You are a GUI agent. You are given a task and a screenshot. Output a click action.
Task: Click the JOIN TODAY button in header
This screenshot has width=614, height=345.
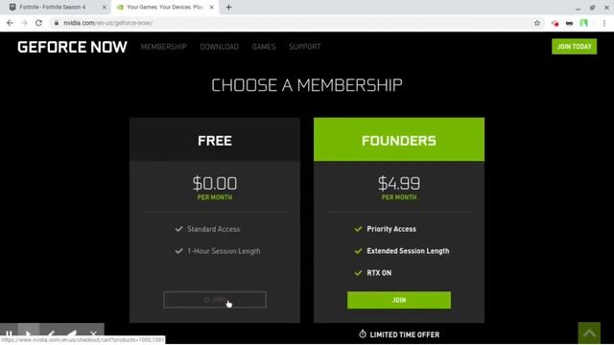pos(574,47)
